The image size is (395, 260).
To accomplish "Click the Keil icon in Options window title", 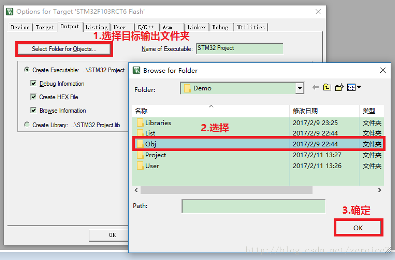I will tap(10, 11).
